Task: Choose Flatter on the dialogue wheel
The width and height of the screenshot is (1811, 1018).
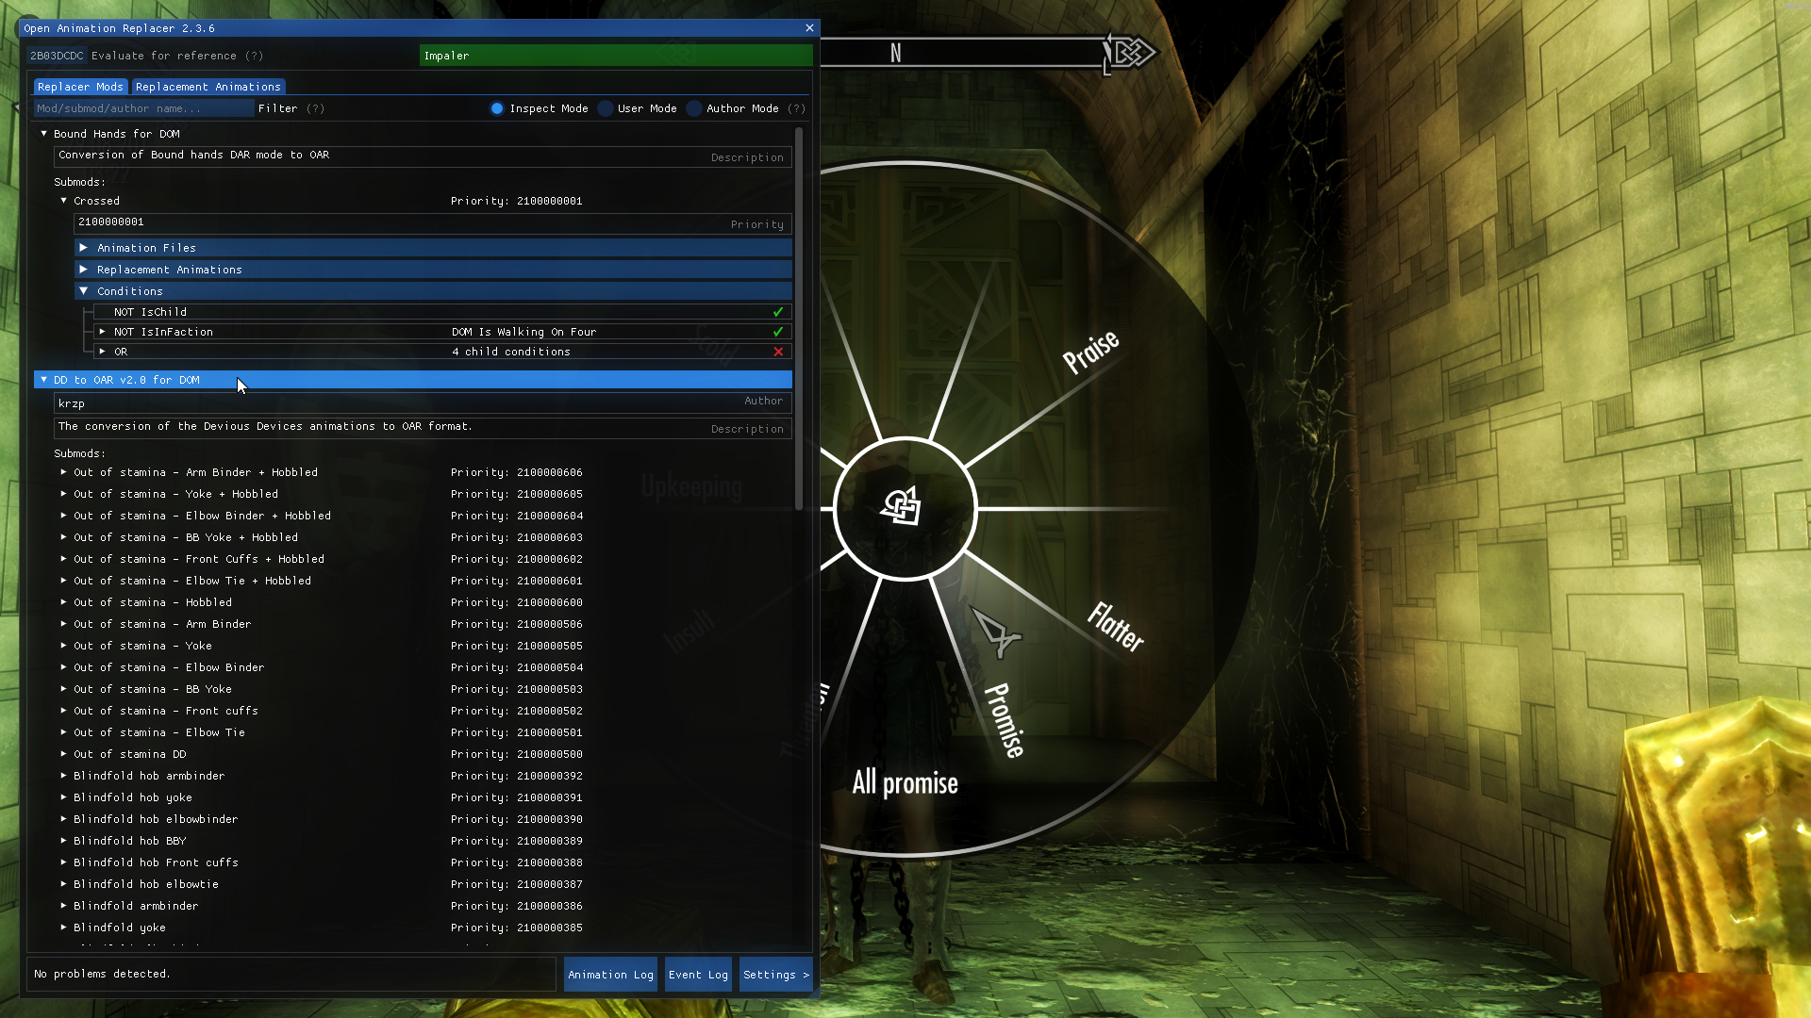Action: coord(1116,627)
